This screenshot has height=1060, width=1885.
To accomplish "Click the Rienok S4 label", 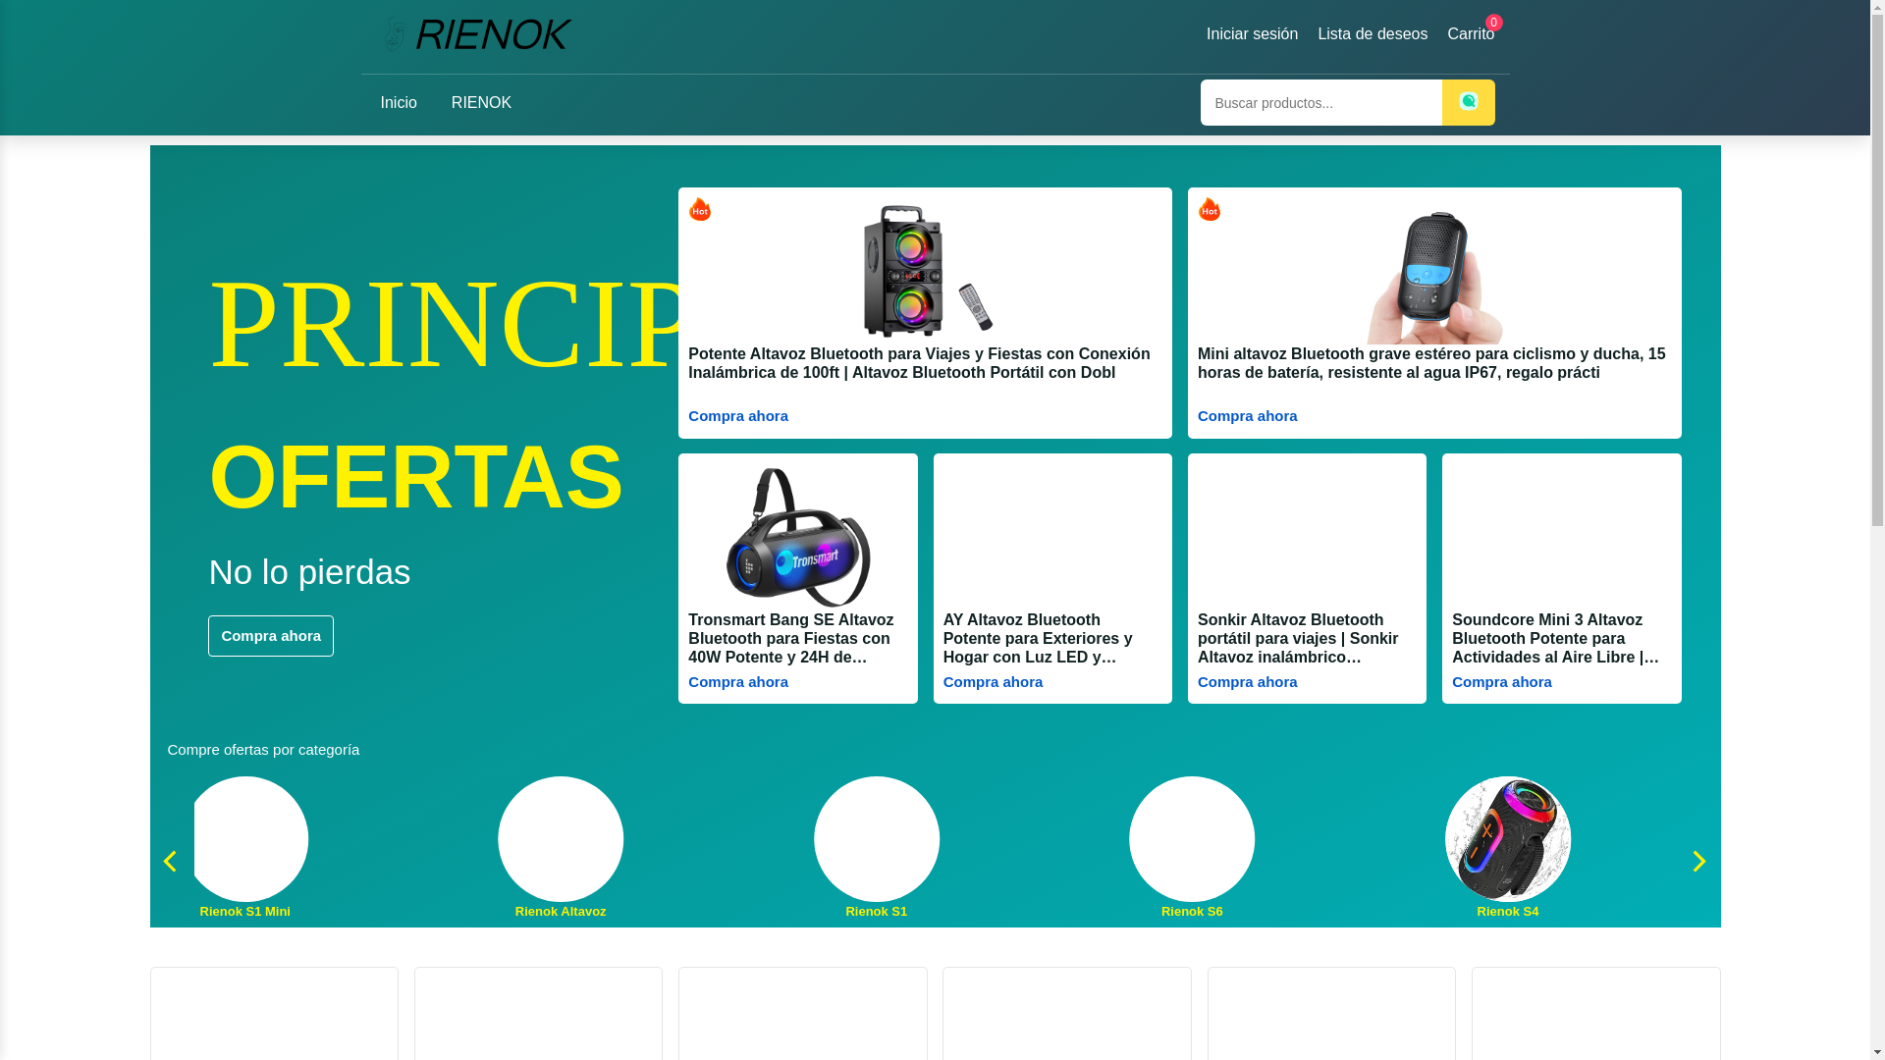I will (x=1508, y=912).
